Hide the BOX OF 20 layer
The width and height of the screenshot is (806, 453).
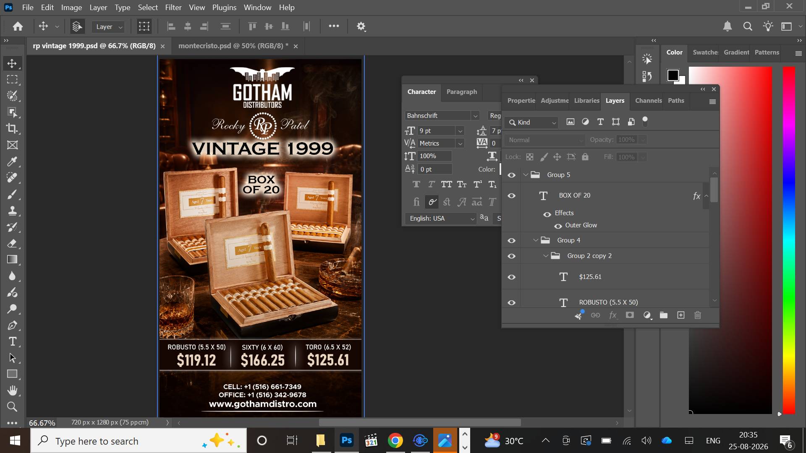click(511, 196)
